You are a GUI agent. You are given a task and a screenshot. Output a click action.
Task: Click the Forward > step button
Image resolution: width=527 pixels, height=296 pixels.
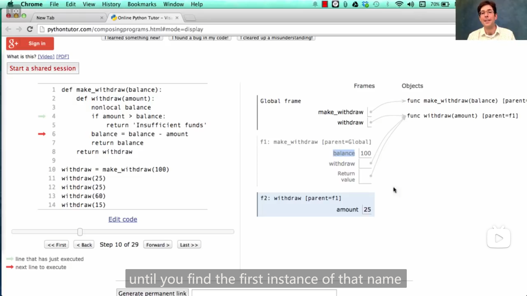[158, 245]
